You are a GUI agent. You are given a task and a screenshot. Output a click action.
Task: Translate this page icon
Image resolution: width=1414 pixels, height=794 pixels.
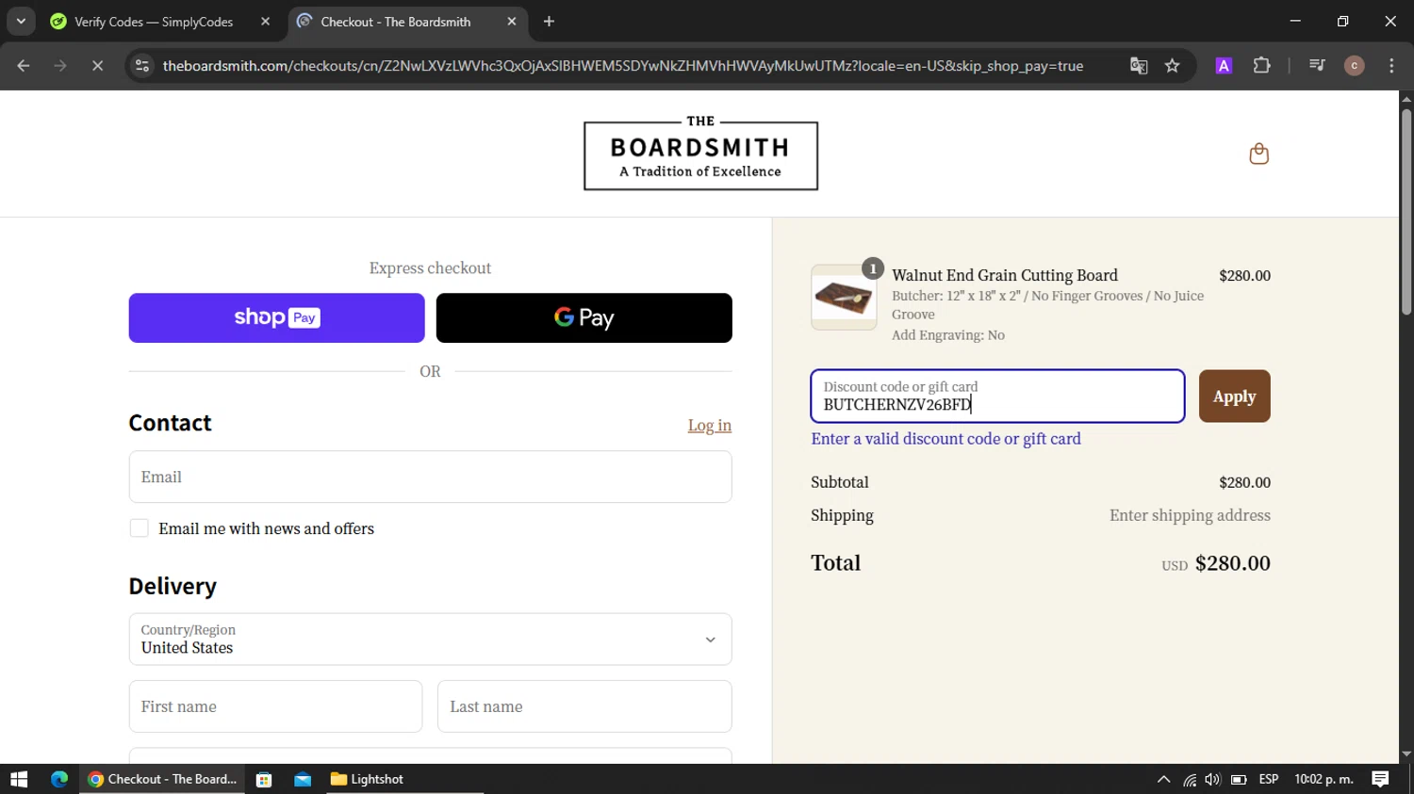(x=1139, y=66)
